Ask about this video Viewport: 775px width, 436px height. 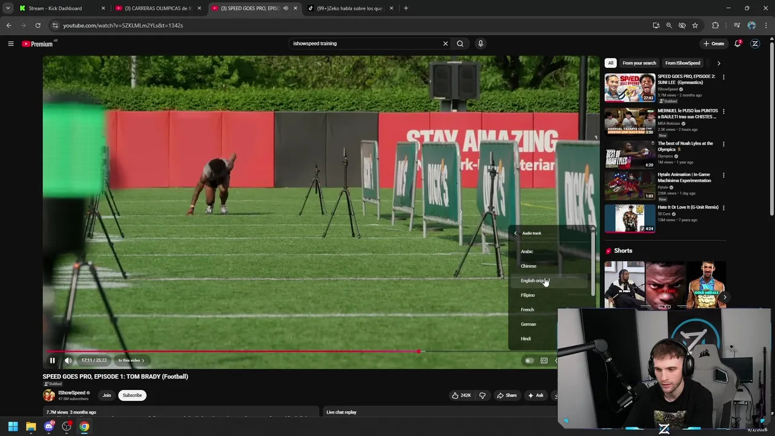(x=535, y=395)
